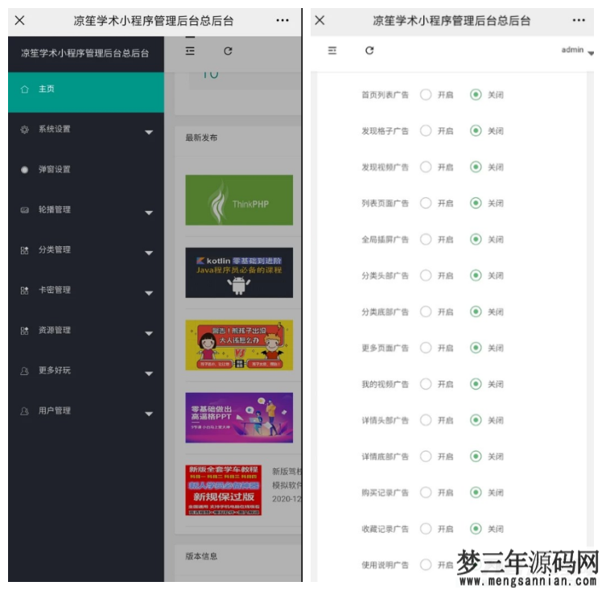Click refresh icon in left window toolbar
Screen dimensions: 602x590
coord(228,51)
